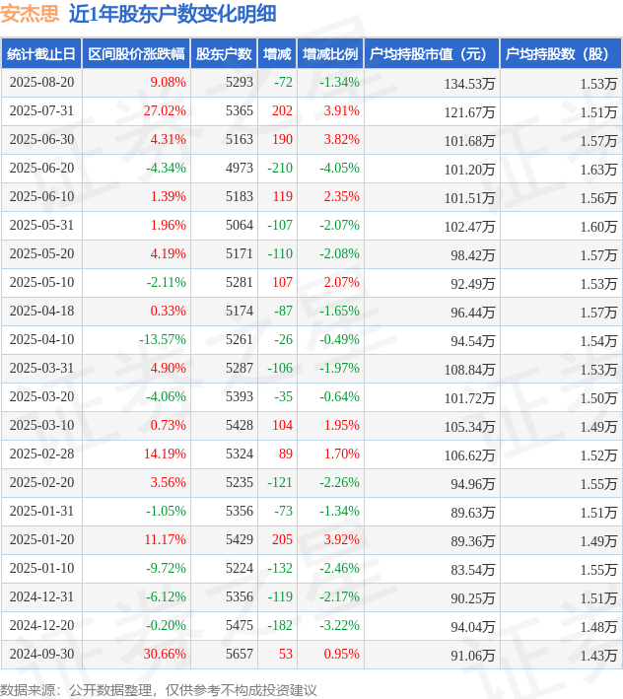Click the date cell 2025-01-31
Screen dimensions: 623x699
[41, 511]
